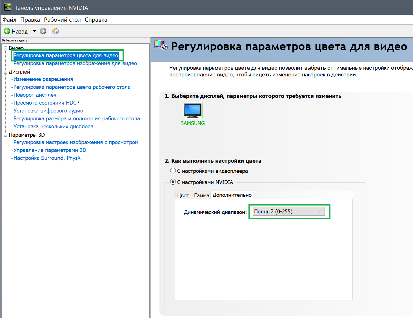
Task: Switch to the Цвет tab
Action: pyautogui.click(x=183, y=195)
